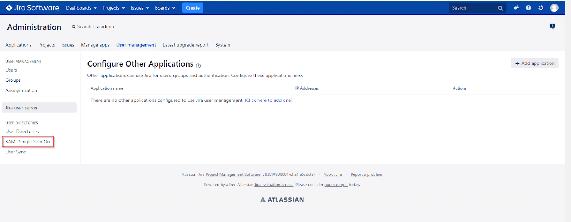Expand the Issues dropdown in top bar
Viewport: 571px width, 222px height.
point(140,8)
